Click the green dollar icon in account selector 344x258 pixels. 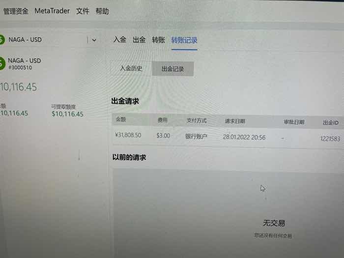pyautogui.click(x=2, y=40)
